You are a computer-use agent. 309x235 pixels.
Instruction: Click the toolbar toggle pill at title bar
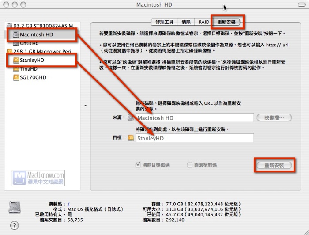[301, 4]
